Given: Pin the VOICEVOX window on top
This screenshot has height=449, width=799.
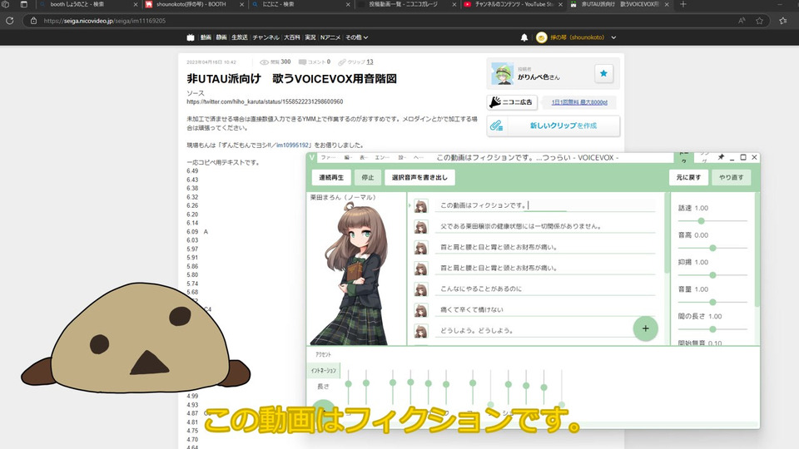Looking at the screenshot, I should click(721, 157).
